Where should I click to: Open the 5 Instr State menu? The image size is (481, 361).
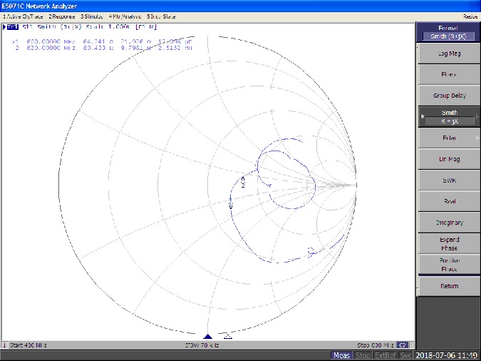coord(161,16)
